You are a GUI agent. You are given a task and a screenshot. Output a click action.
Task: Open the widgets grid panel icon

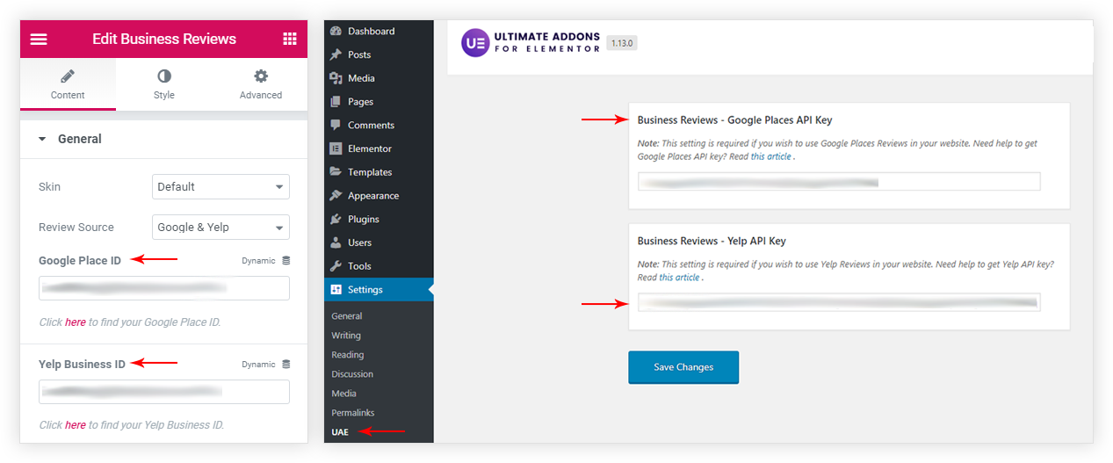290,39
